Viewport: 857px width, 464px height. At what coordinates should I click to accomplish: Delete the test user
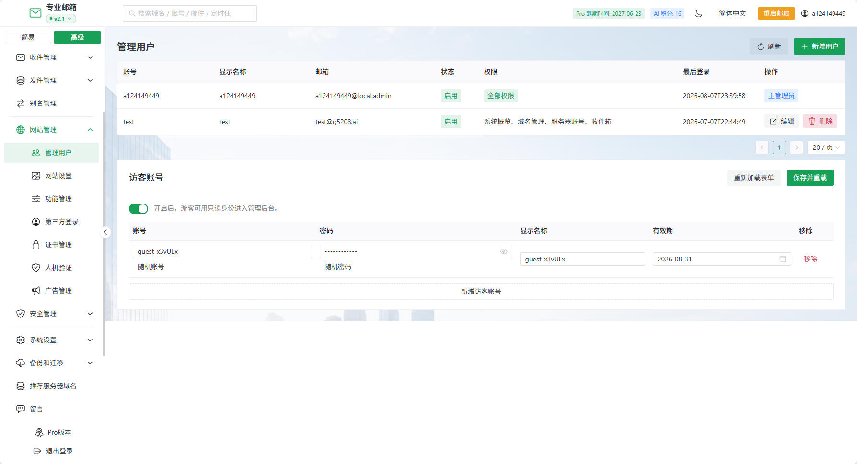820,122
